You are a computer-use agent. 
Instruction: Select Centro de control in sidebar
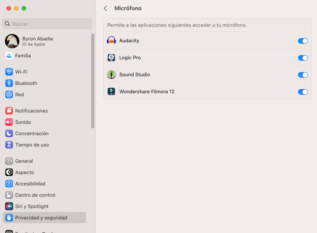(35, 195)
